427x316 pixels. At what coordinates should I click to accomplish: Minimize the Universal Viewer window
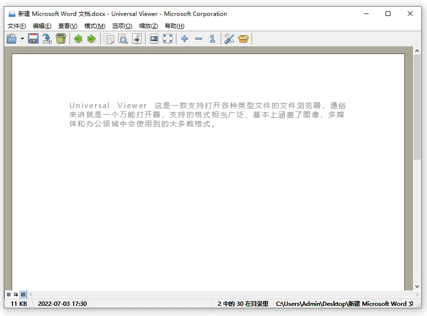pyautogui.click(x=366, y=14)
